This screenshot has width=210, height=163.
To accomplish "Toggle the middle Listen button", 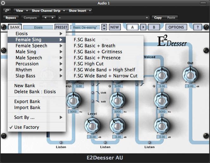I will [105, 143].
